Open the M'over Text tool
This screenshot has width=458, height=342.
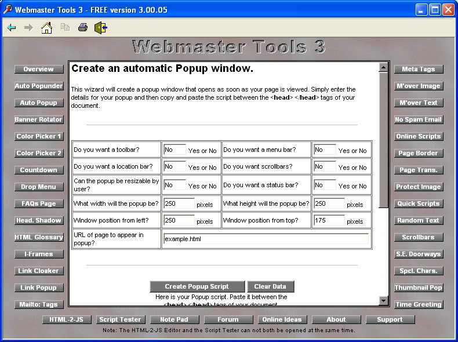pyautogui.click(x=419, y=103)
